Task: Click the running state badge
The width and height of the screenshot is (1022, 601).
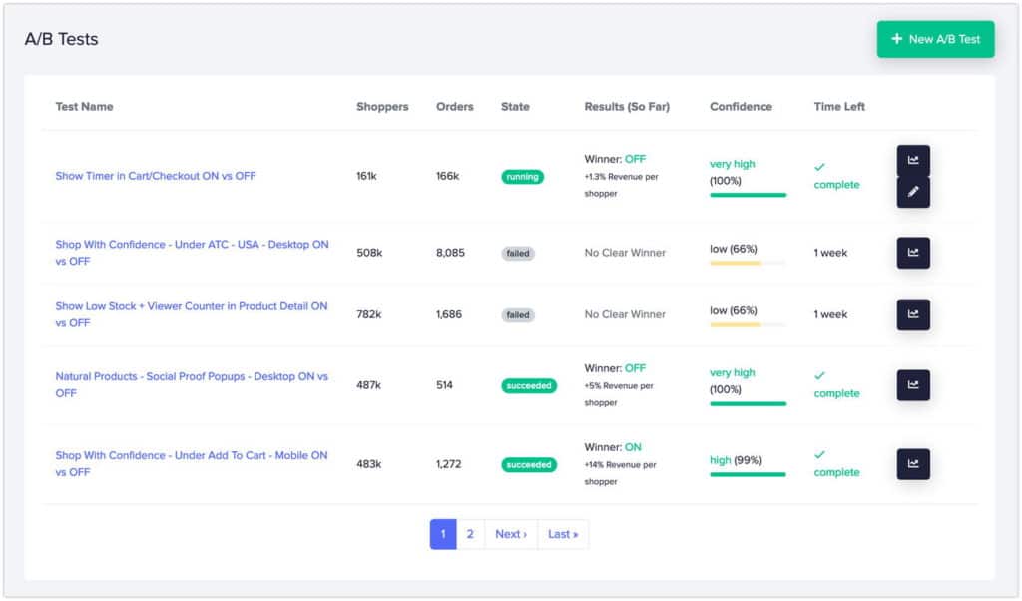Action: [x=523, y=177]
